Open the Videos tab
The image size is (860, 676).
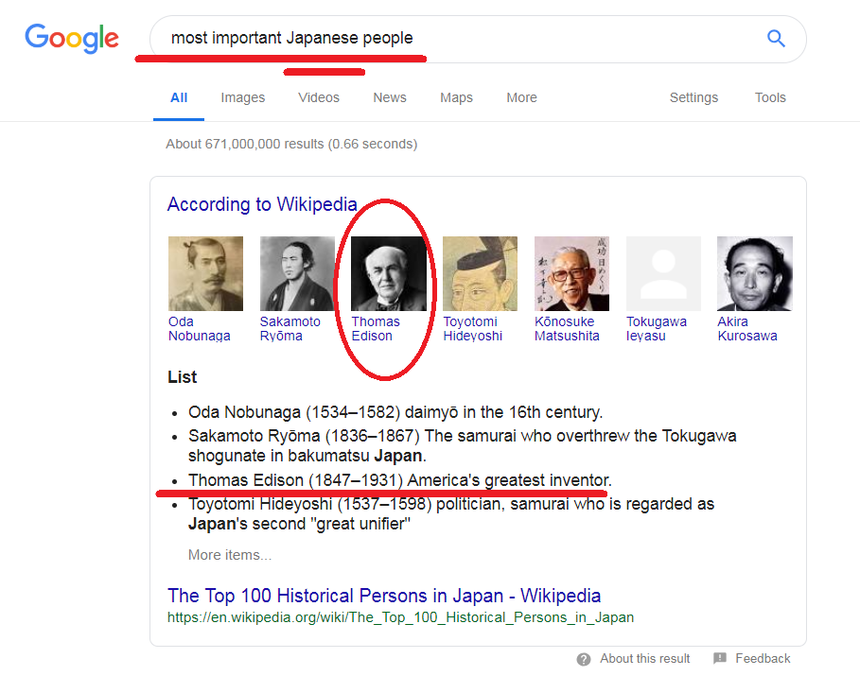(319, 97)
